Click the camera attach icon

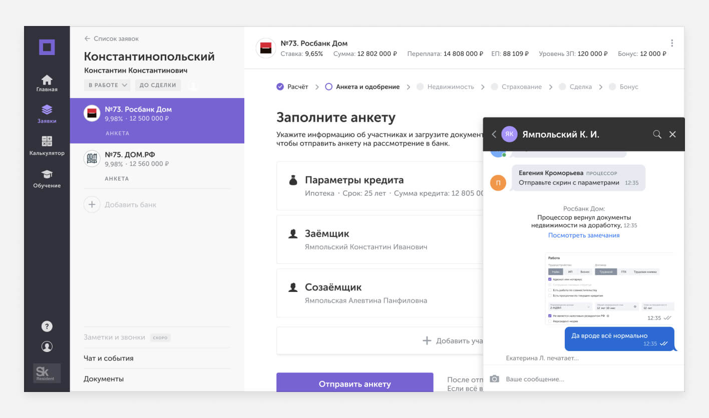pyautogui.click(x=495, y=379)
